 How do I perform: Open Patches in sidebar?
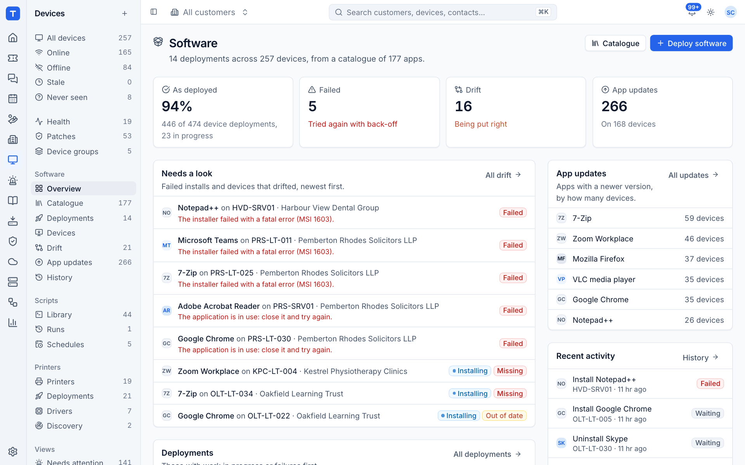point(83,136)
